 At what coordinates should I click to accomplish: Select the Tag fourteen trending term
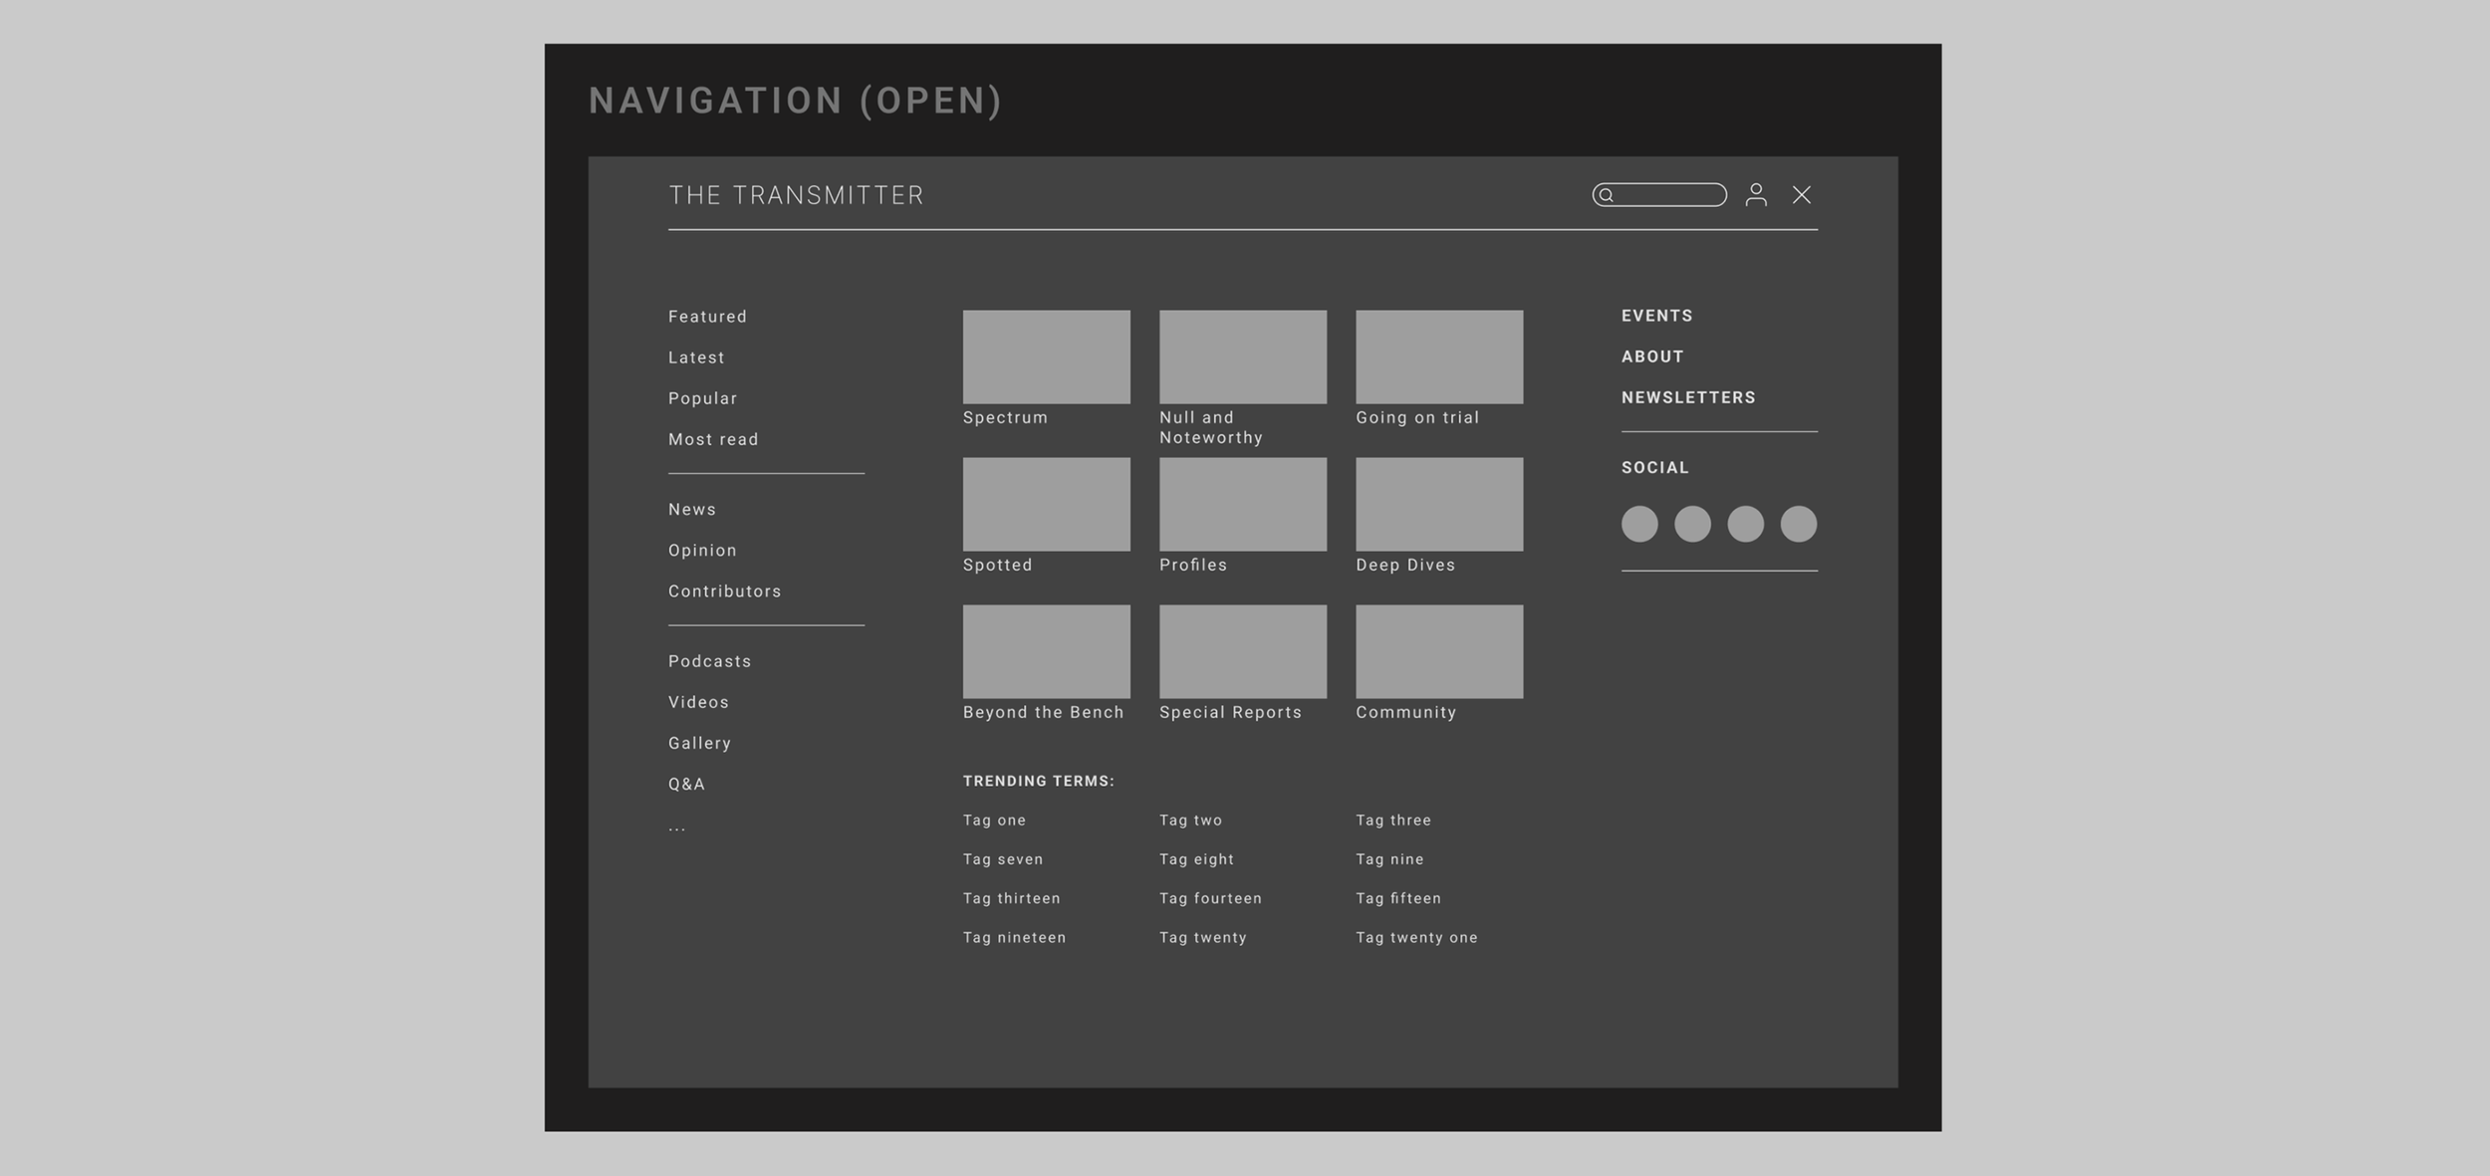pos(1210,898)
